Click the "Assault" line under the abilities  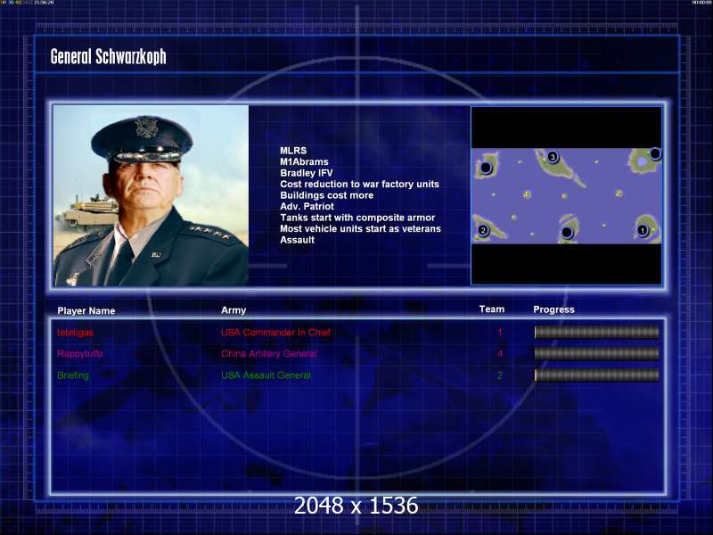point(298,240)
